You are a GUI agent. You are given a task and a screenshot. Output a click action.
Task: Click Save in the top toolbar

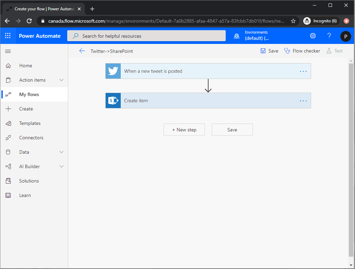coord(269,51)
